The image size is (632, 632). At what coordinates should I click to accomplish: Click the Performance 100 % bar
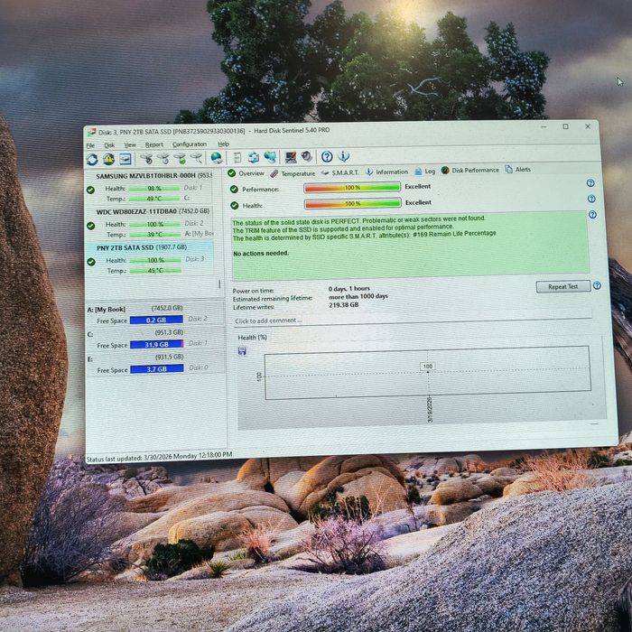point(352,188)
